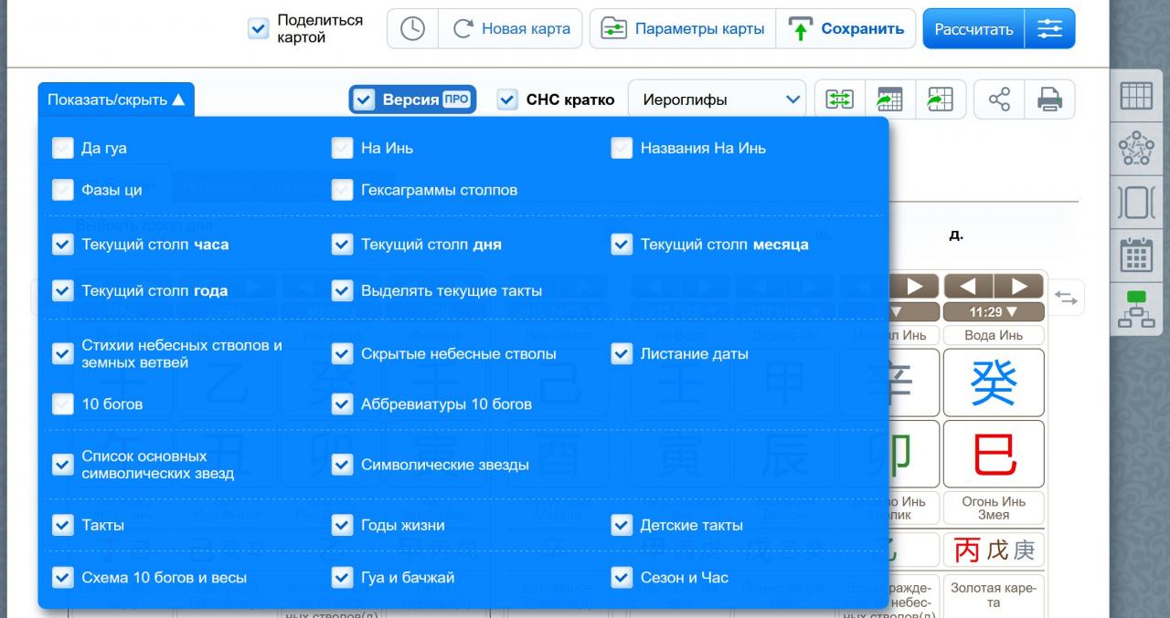
Task: Toggle 'Детские такты' checkbox
Action: (x=622, y=525)
